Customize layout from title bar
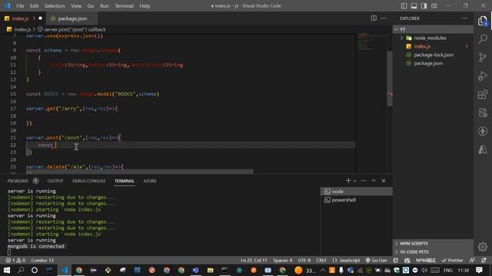Viewport: 492px width, 276px height. pyautogui.click(x=434, y=6)
